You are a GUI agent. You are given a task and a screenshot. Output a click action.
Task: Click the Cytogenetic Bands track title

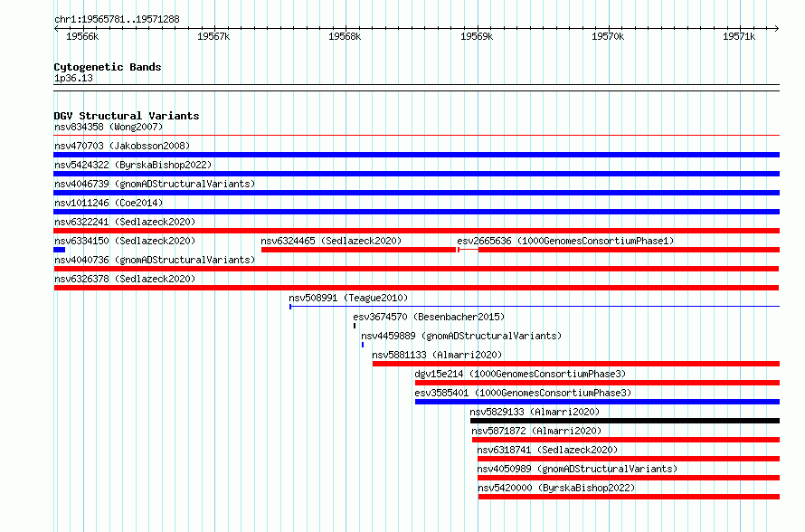click(108, 67)
